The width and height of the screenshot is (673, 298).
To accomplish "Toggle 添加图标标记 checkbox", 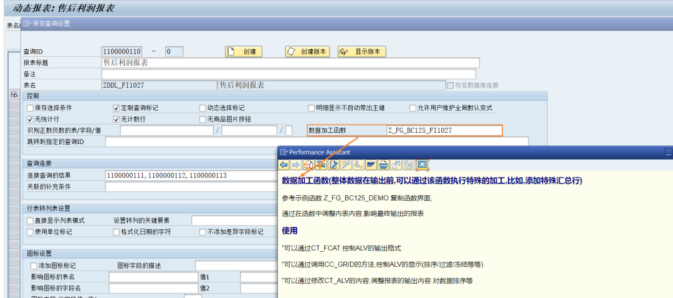I will point(34,266).
